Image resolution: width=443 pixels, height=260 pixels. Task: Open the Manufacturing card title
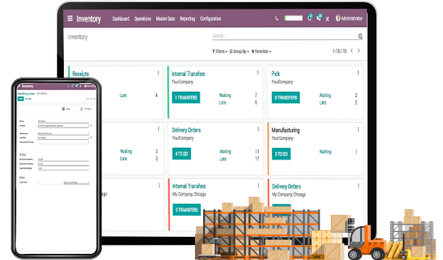click(x=285, y=130)
